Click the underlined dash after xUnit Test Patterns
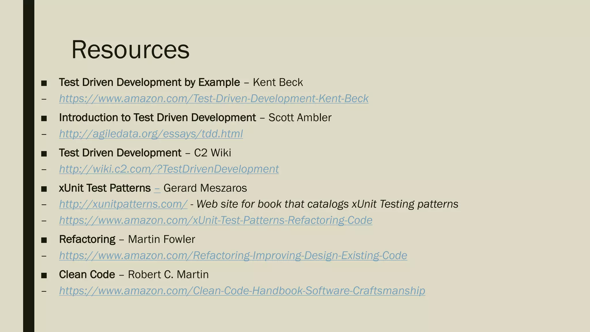Screen dimensions: 590x332 [x=157, y=188]
